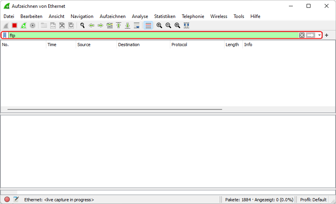The width and height of the screenshot is (336, 204).
Task: Open capture options gear icon
Action: (33, 25)
